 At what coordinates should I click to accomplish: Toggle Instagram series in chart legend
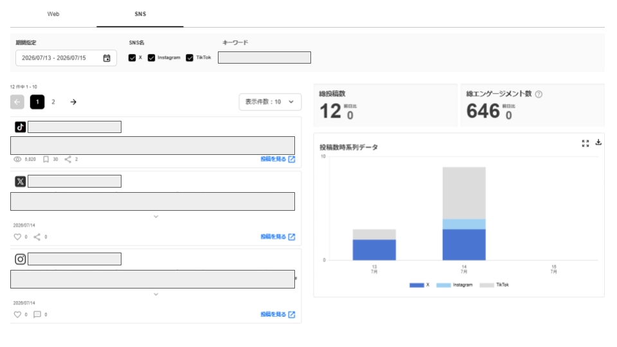[454, 285]
